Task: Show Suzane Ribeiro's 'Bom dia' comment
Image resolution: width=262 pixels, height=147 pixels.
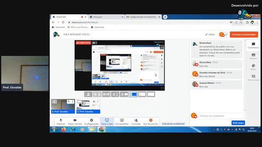Action: (217, 85)
